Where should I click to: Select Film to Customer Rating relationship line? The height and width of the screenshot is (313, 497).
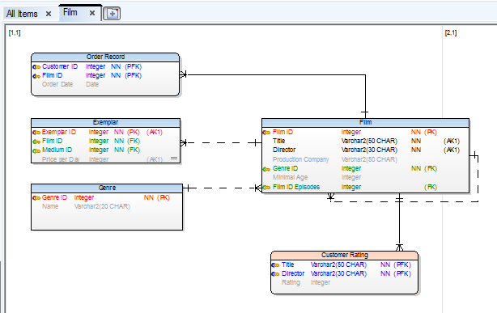pyautogui.click(x=399, y=222)
